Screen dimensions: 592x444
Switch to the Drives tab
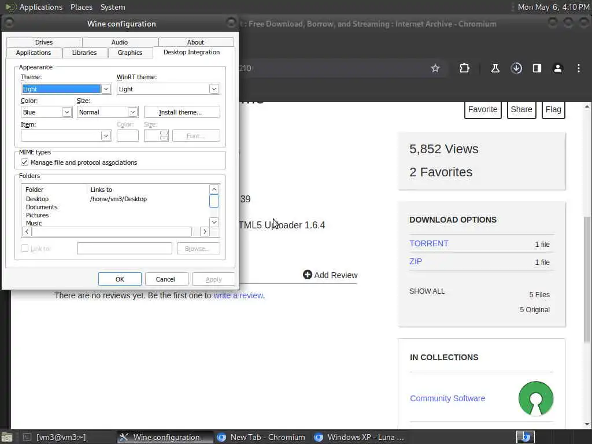pos(44,42)
